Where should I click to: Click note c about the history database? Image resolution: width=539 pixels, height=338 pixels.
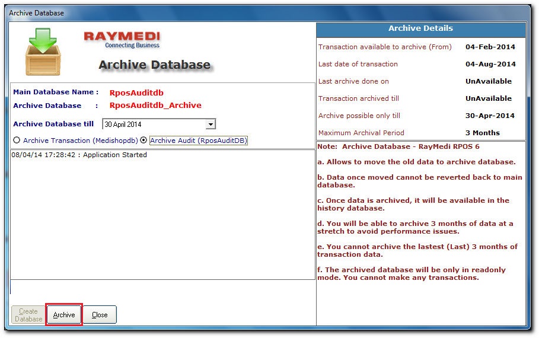[x=413, y=204]
